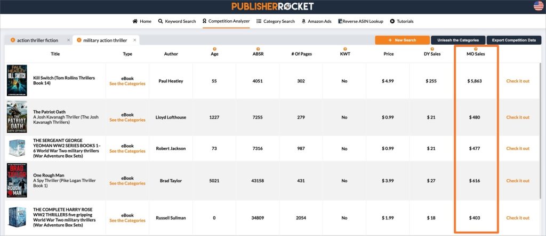This screenshot has height=236, width=546.
Task: Click the $ 255 daily sales value
Action: tap(431, 81)
